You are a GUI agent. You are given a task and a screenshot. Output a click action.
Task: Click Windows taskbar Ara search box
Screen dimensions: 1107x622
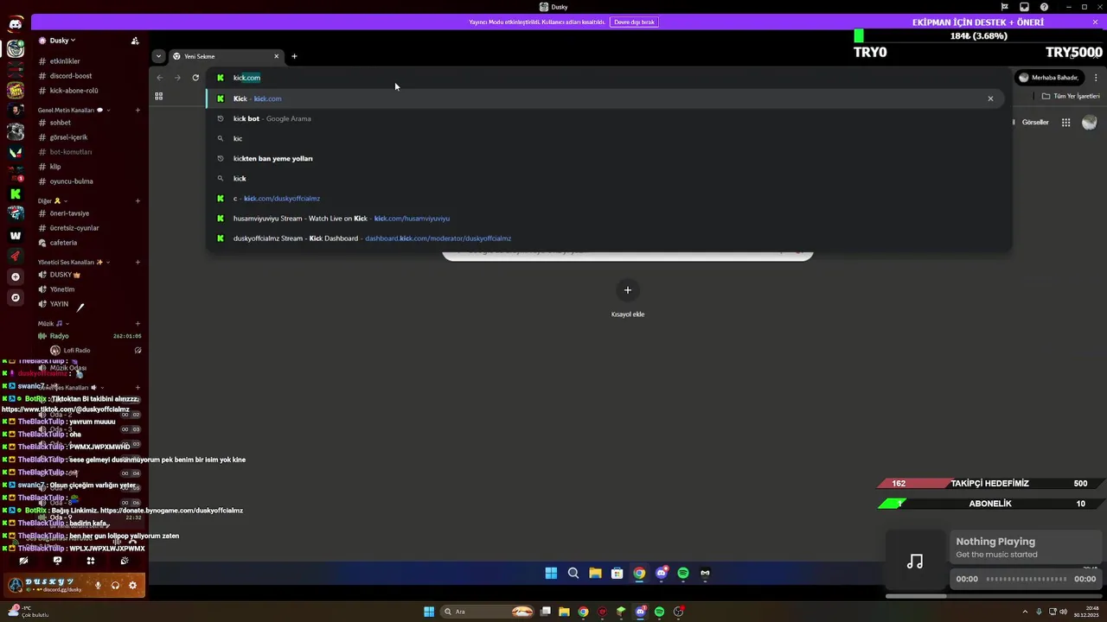pyautogui.click(x=489, y=612)
